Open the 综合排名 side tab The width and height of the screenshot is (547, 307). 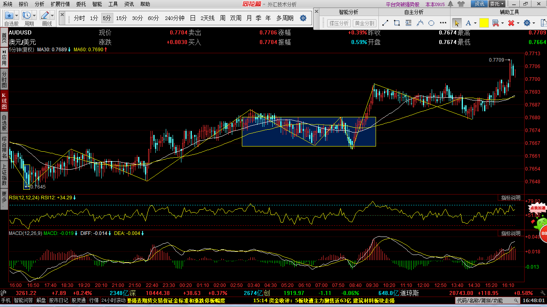pyautogui.click(x=4, y=146)
